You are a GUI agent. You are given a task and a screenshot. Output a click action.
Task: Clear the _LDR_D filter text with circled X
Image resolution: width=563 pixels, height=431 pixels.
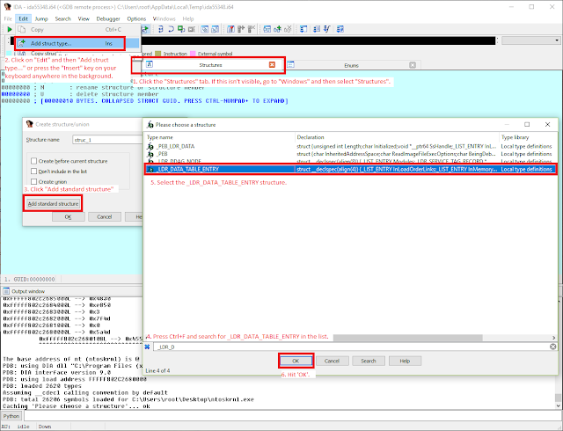[x=553, y=347]
